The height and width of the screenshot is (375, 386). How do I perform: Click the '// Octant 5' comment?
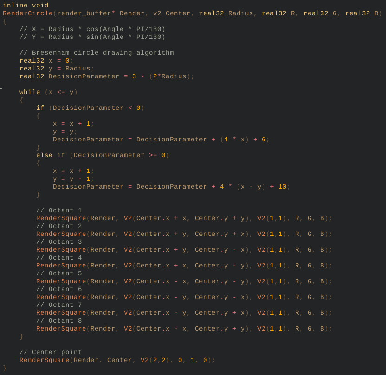(59, 273)
